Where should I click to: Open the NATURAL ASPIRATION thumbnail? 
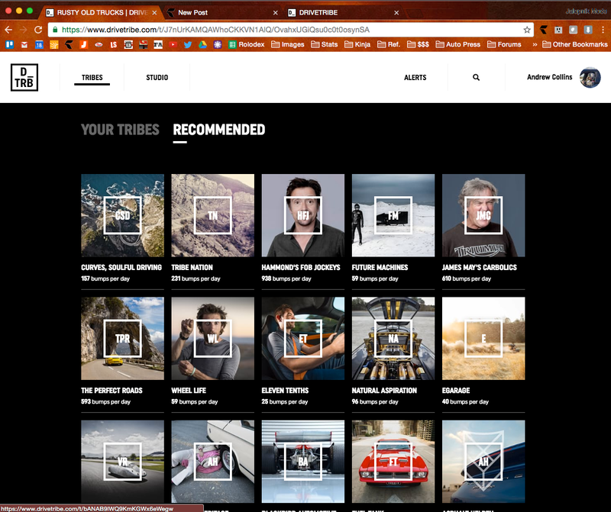[x=393, y=338]
